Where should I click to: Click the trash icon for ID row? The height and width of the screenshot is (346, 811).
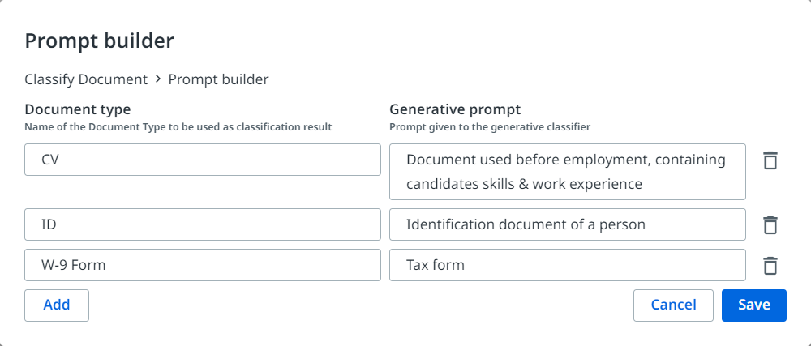770,224
